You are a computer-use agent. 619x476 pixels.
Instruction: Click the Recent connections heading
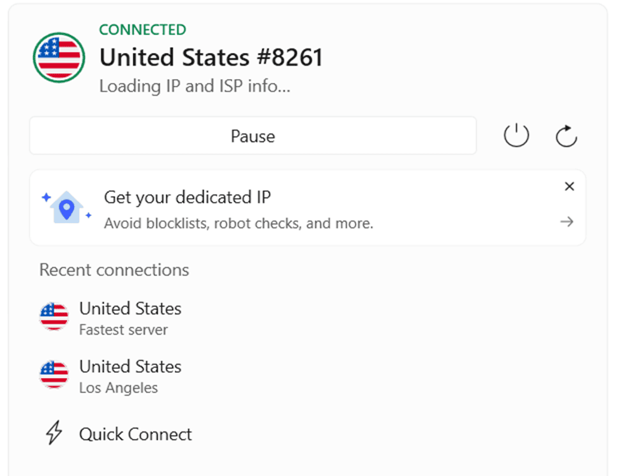(114, 270)
